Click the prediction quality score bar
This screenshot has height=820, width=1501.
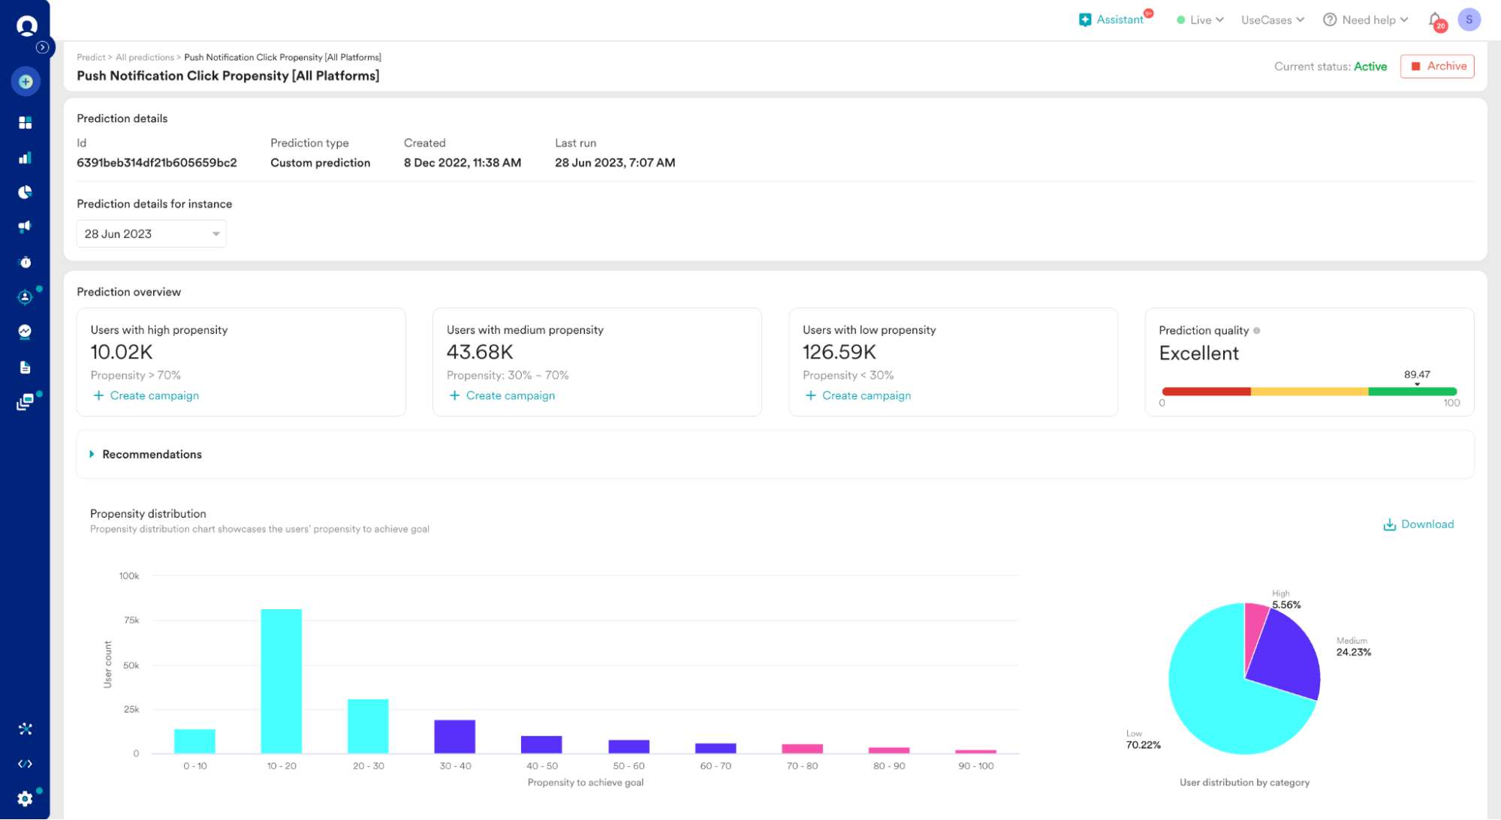pyautogui.click(x=1309, y=392)
